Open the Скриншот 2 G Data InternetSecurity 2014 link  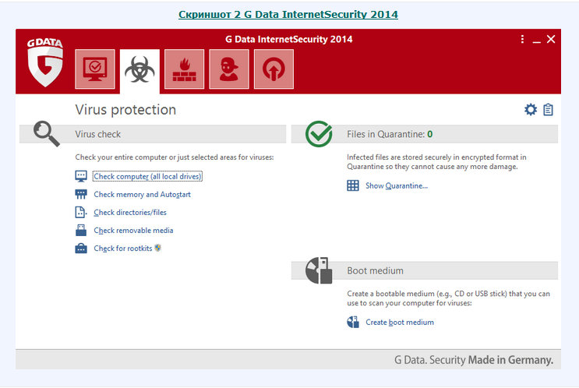click(x=288, y=14)
